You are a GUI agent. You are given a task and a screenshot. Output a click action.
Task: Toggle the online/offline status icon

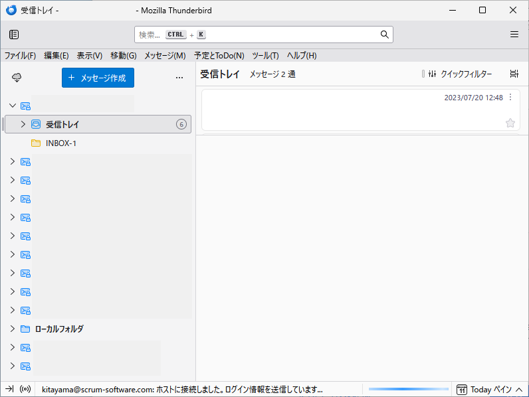(25, 389)
